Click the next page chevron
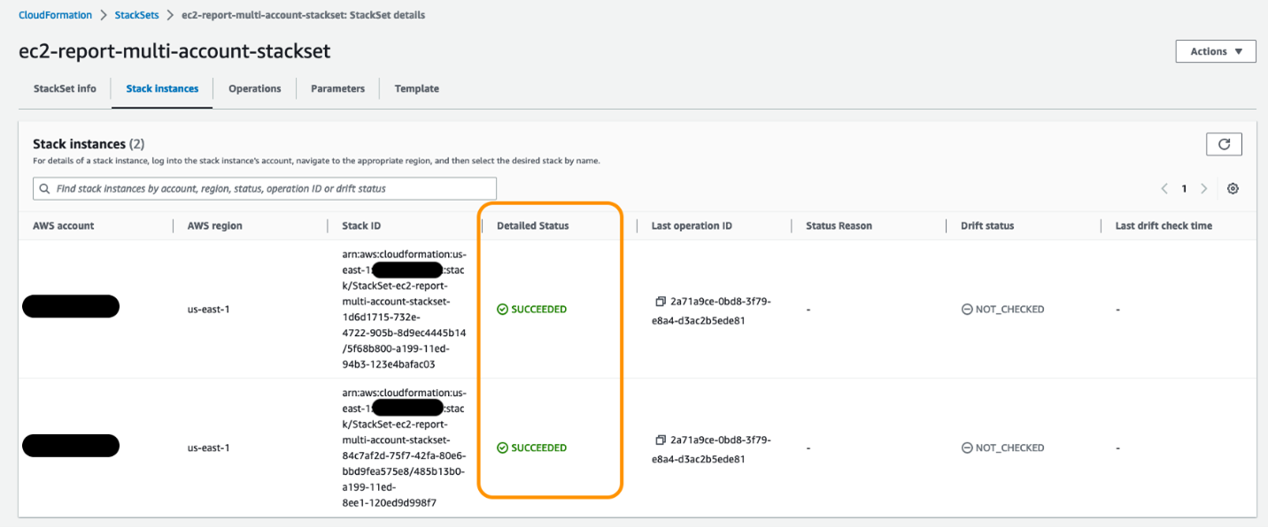 [x=1204, y=188]
